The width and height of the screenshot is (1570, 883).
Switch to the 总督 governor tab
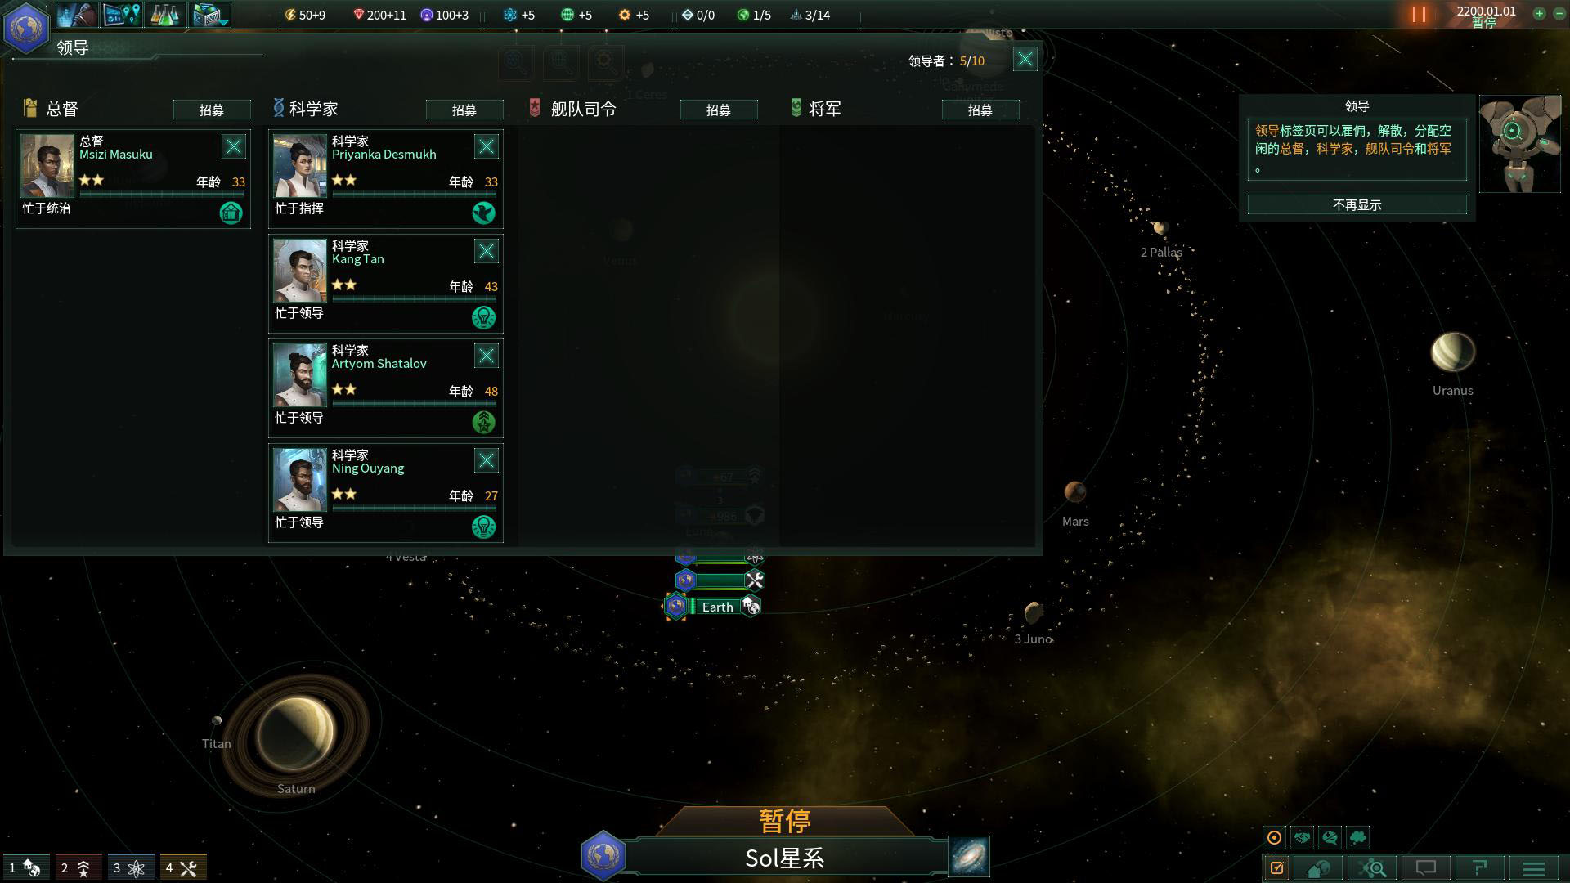(61, 108)
